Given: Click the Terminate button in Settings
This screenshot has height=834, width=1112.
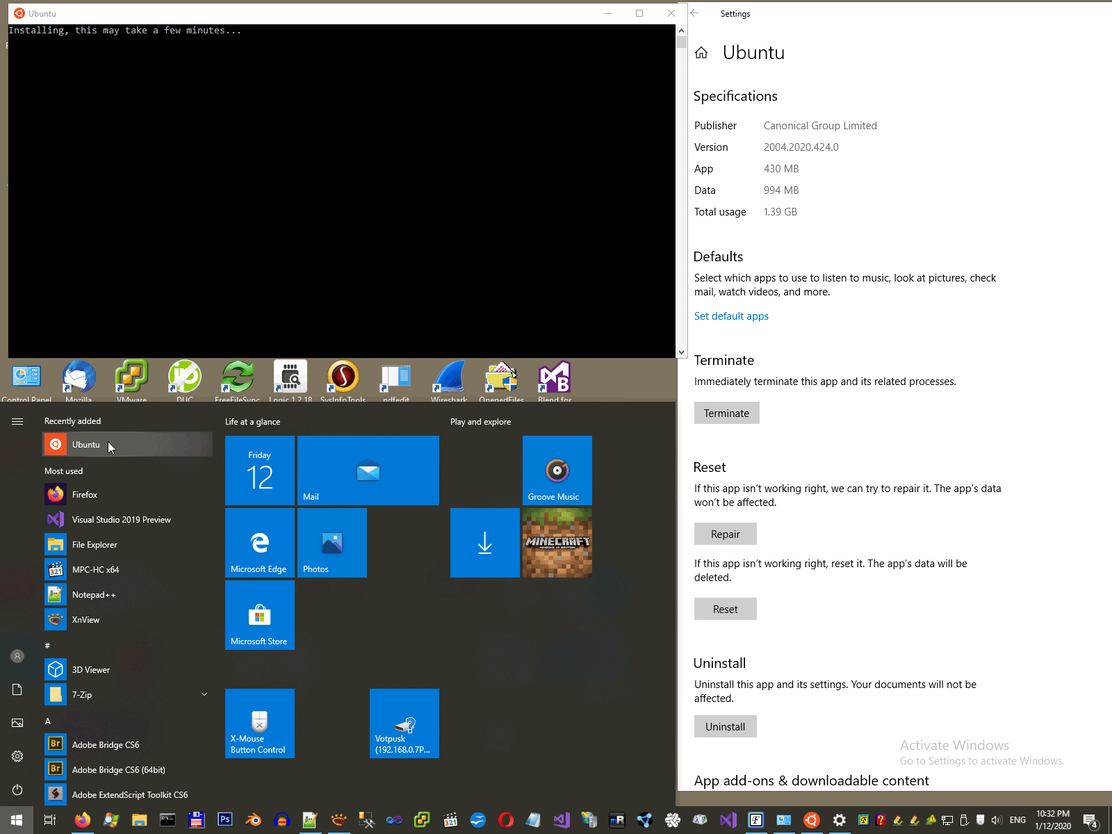Looking at the screenshot, I should [726, 413].
